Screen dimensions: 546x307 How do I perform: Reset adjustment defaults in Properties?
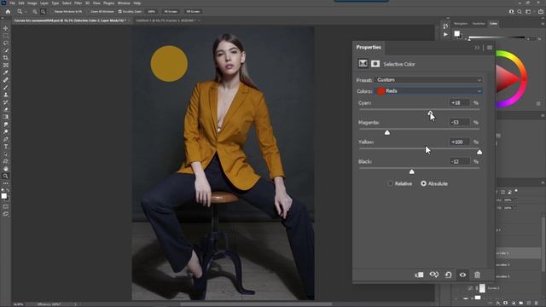coord(448,275)
